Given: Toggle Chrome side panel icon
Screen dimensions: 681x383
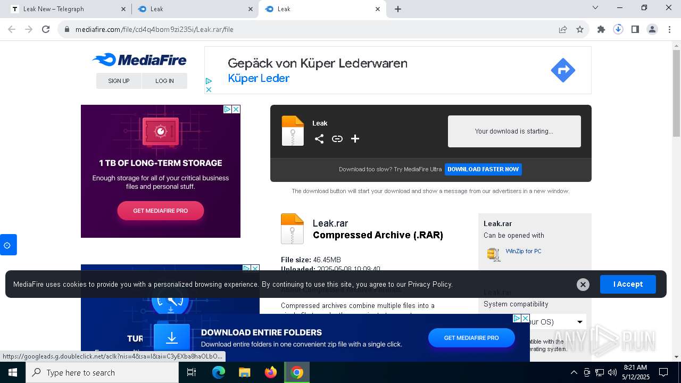Looking at the screenshot, I should pos(635,30).
